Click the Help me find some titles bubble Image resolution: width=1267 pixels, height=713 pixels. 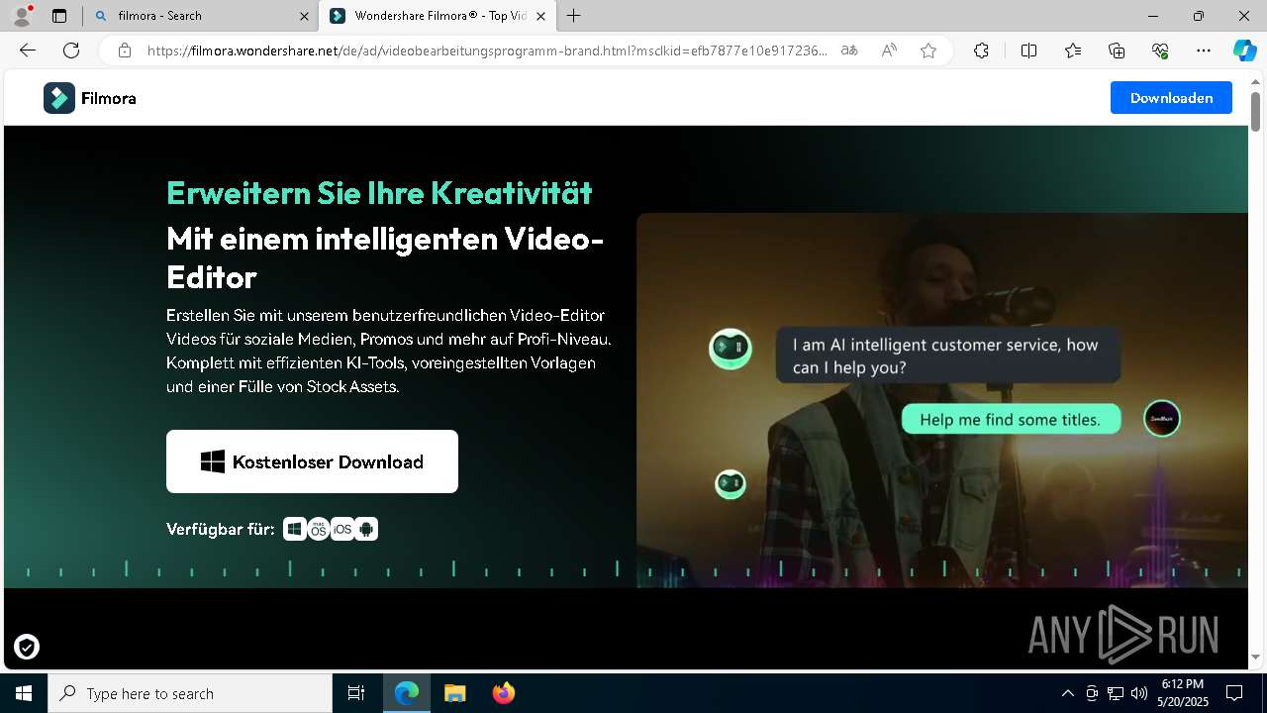tap(1011, 420)
